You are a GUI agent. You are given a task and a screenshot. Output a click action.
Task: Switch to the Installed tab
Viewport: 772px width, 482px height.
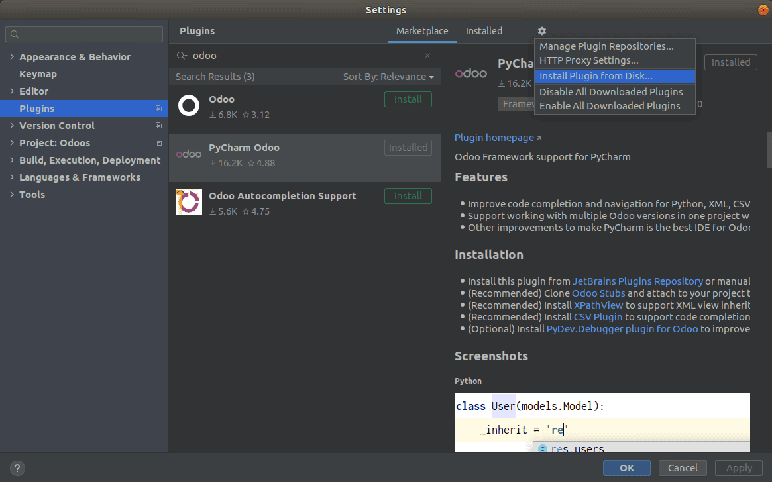tap(484, 31)
